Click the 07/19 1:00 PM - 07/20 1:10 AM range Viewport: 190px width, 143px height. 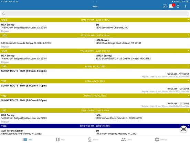[95, 111]
